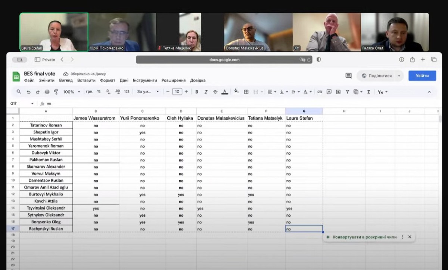Open the share options dropdown arrow

pos(399,76)
